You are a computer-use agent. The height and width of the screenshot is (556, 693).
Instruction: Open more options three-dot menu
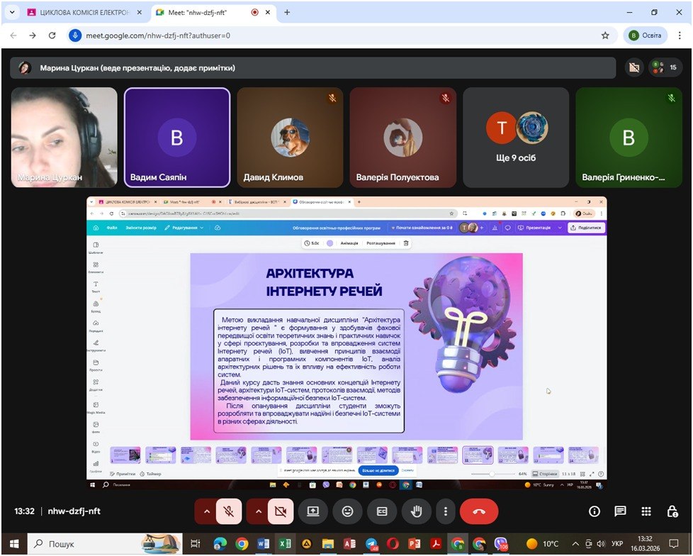click(445, 511)
